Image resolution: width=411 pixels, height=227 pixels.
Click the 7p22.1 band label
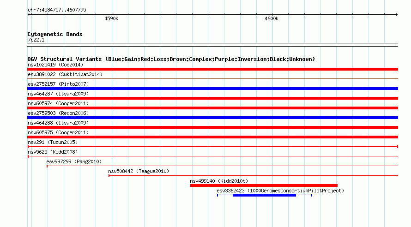(x=36, y=40)
